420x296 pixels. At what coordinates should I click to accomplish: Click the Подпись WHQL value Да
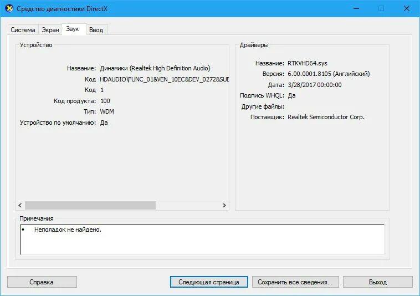pos(291,96)
